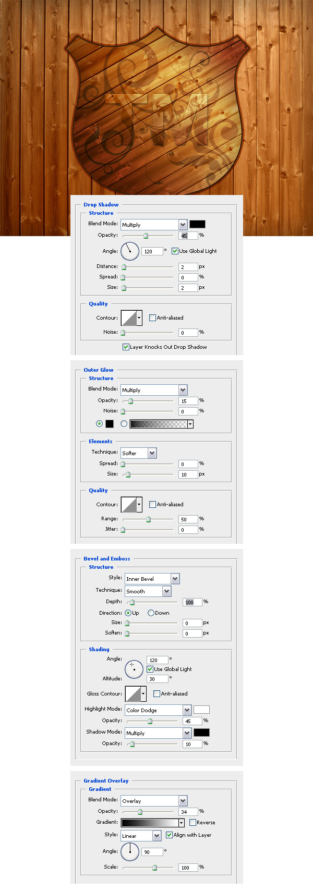
Task: Expand Drop Shadow Contour dropdown arrow
Action: [x=139, y=318]
